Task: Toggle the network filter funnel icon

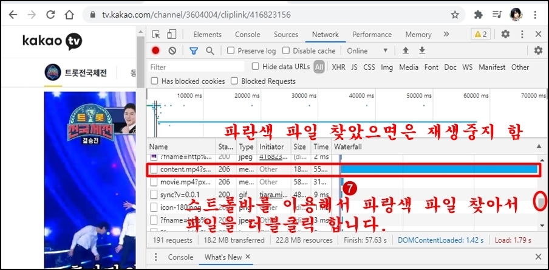Action: coord(194,51)
